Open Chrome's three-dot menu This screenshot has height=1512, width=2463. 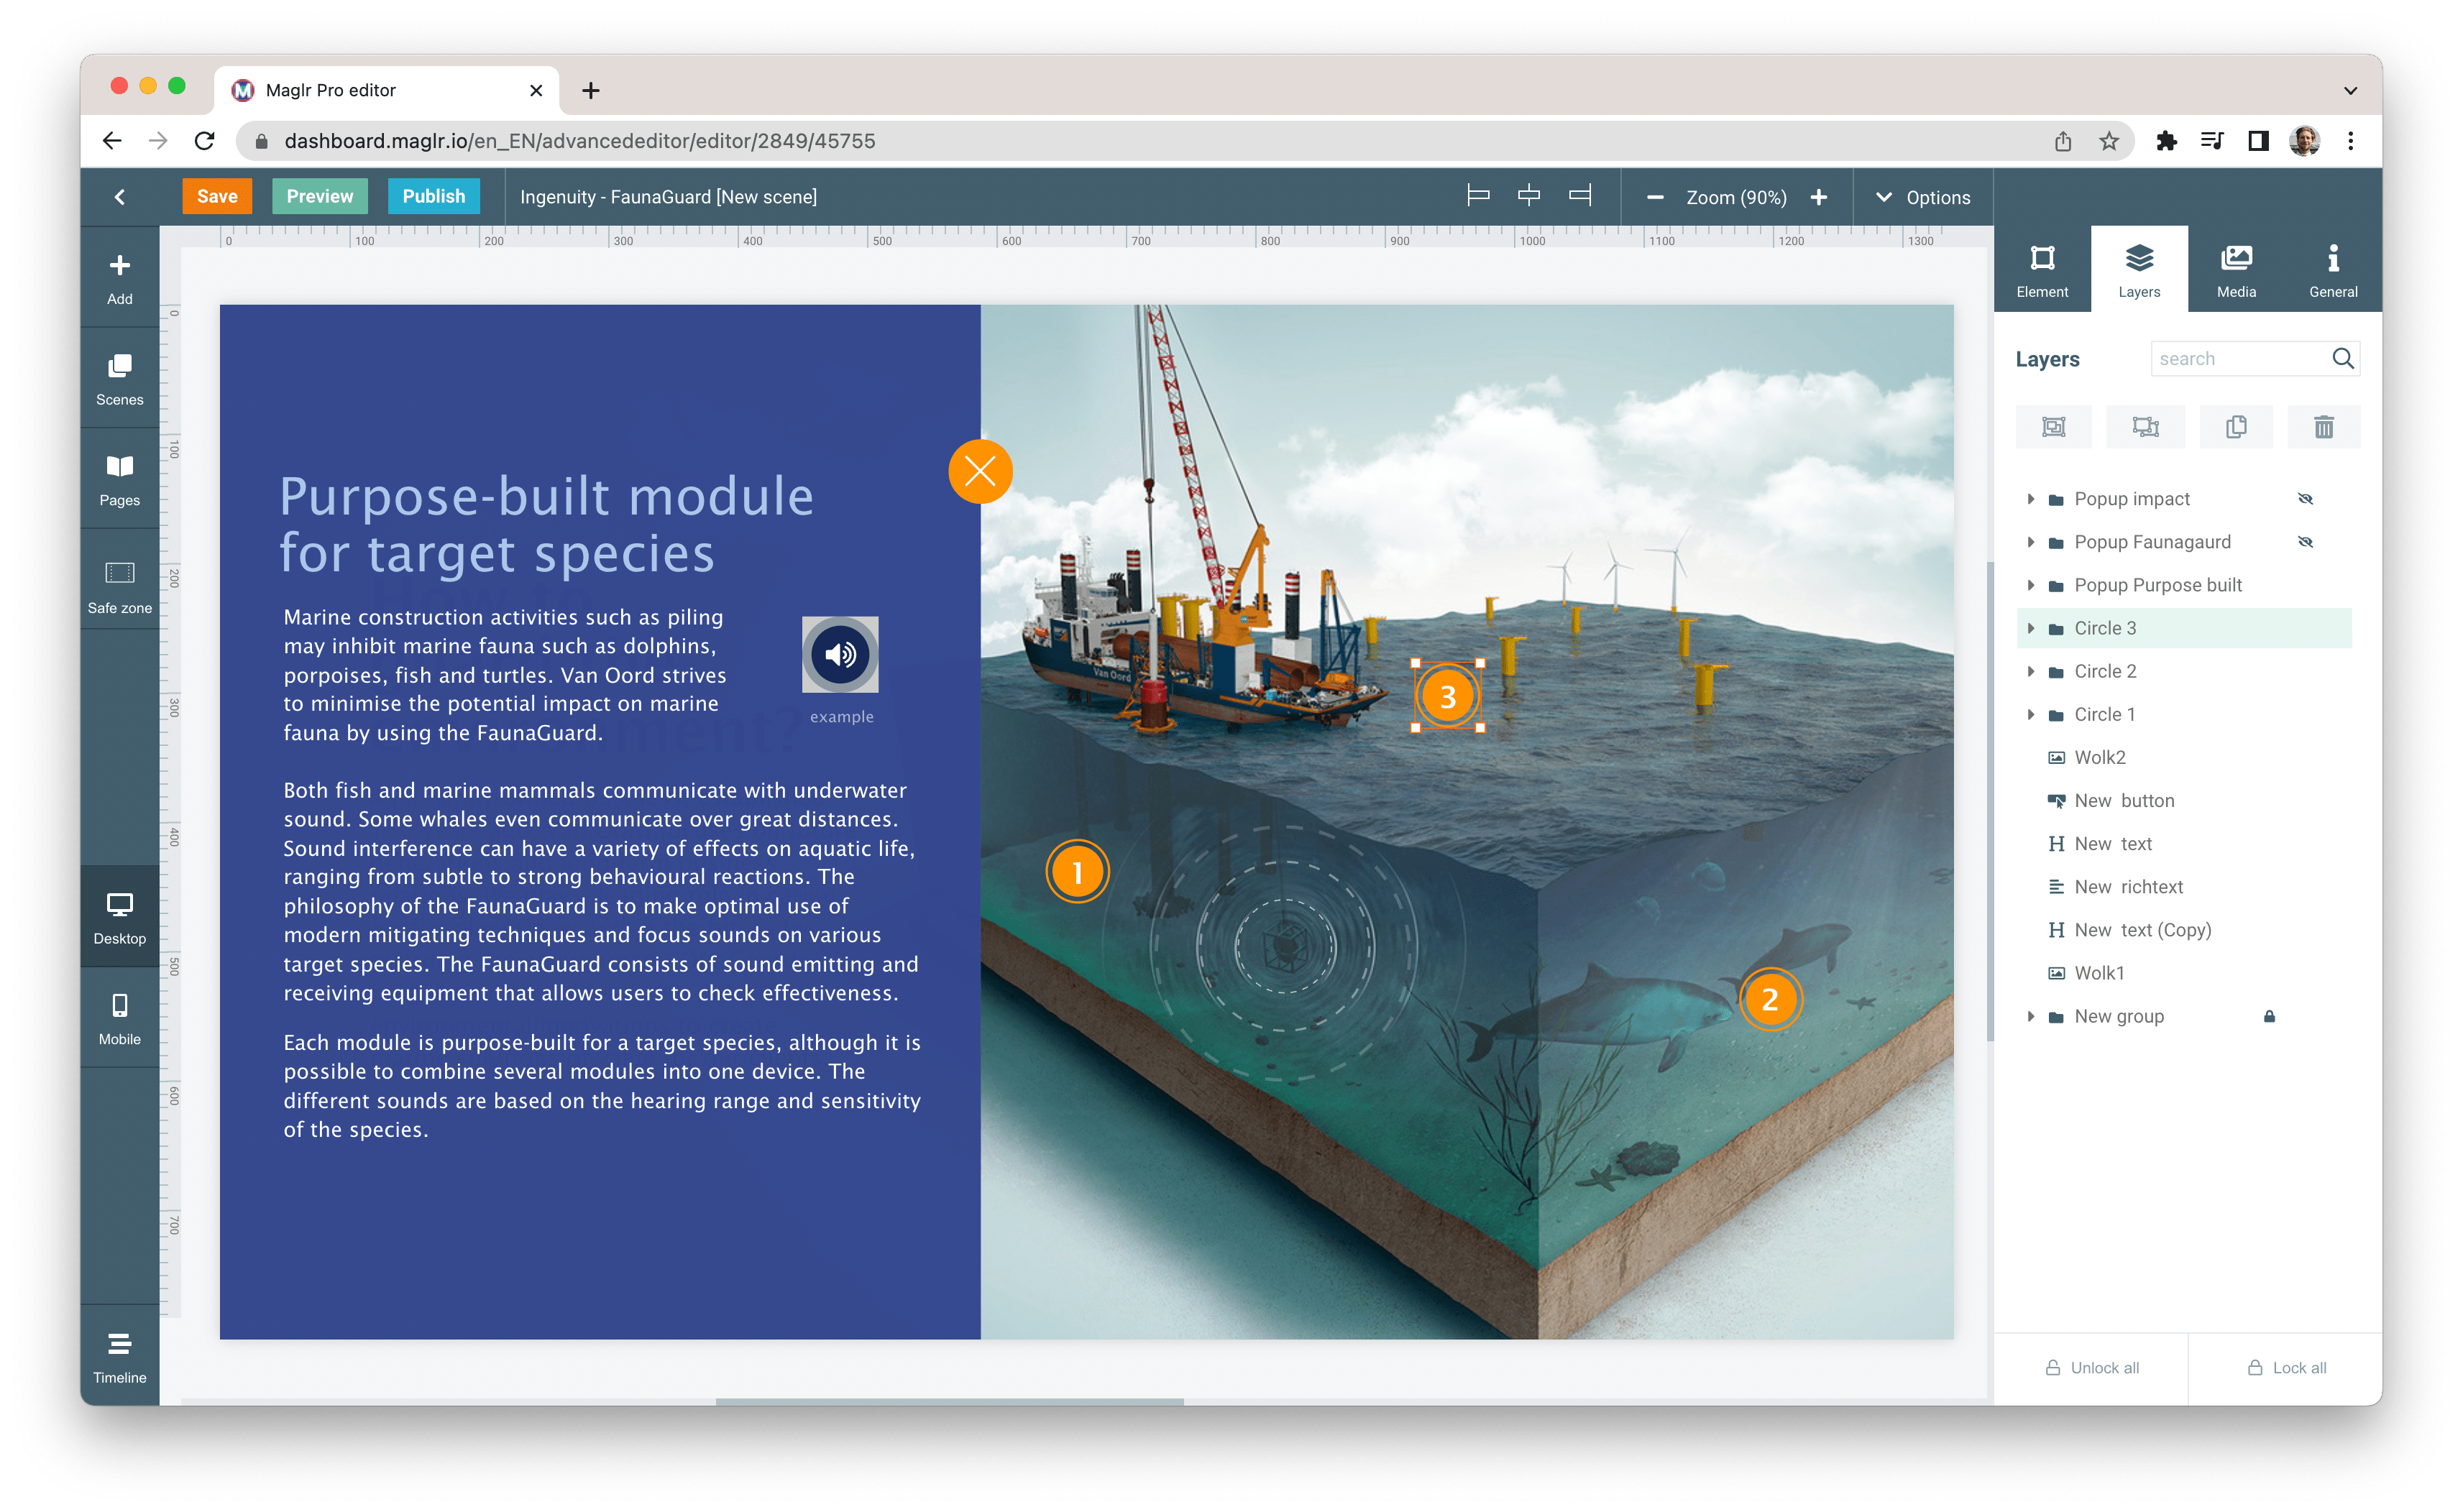click(x=2350, y=141)
